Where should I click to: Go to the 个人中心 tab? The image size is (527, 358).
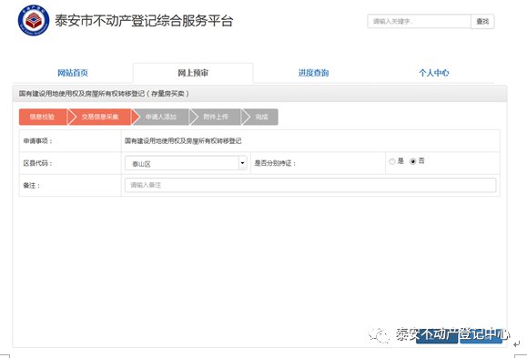[433, 73]
